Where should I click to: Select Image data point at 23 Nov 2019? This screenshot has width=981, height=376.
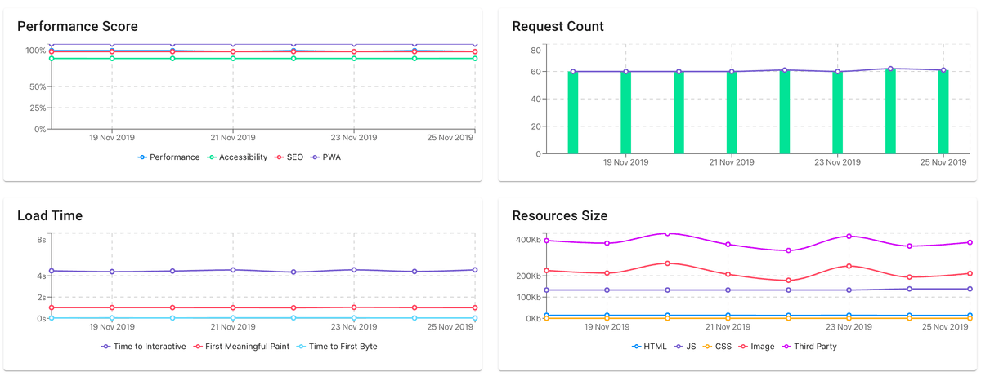[x=849, y=266]
